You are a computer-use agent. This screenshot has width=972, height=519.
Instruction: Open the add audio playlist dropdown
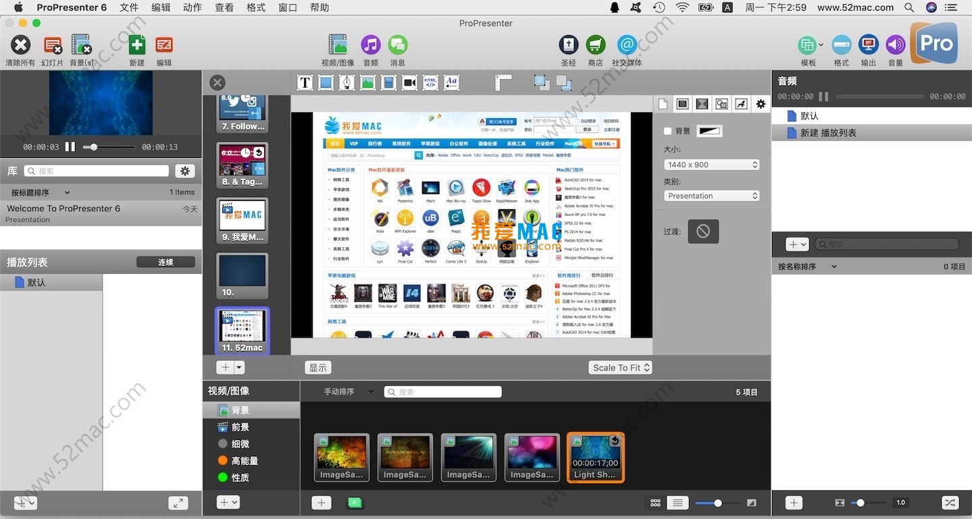click(x=797, y=244)
